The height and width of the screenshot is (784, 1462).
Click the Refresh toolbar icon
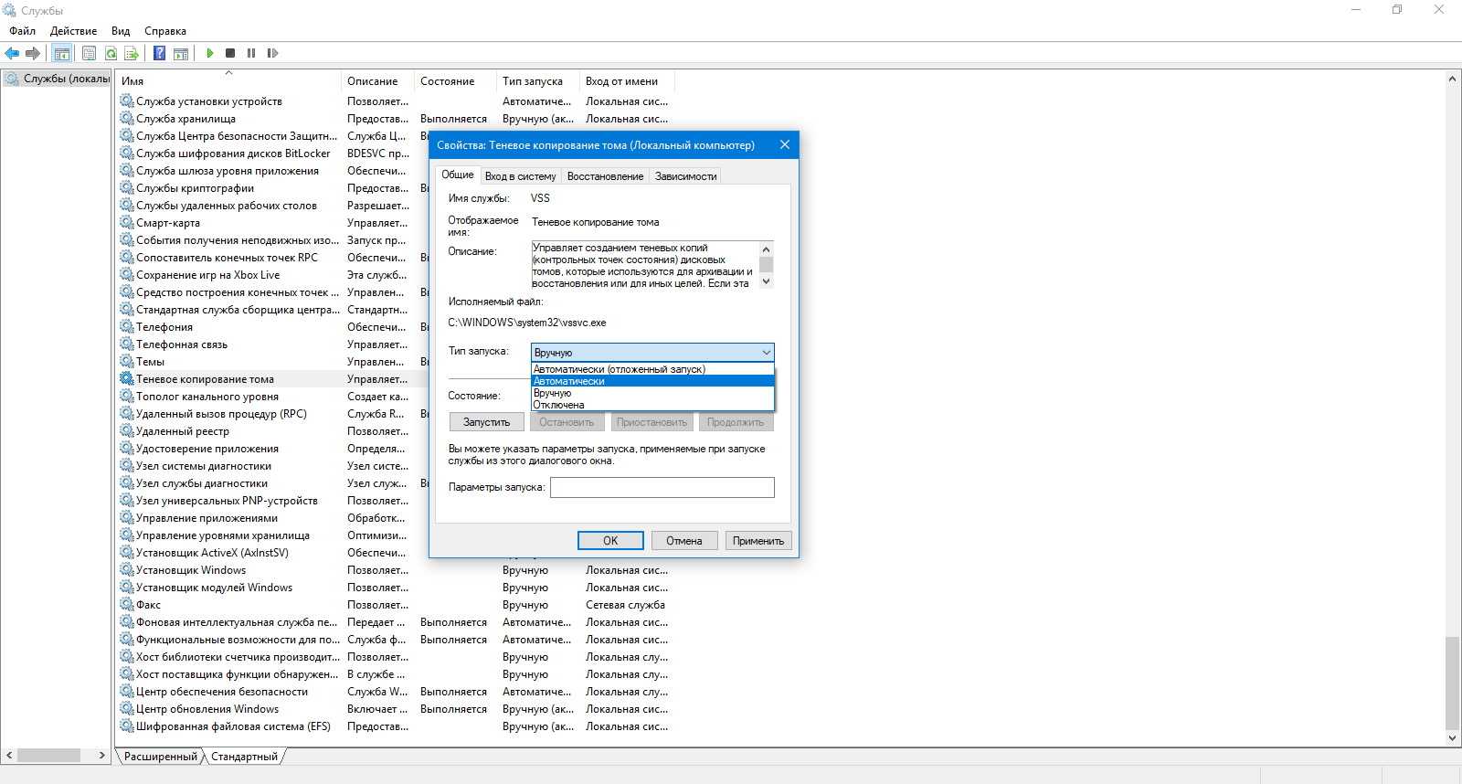tap(111, 53)
